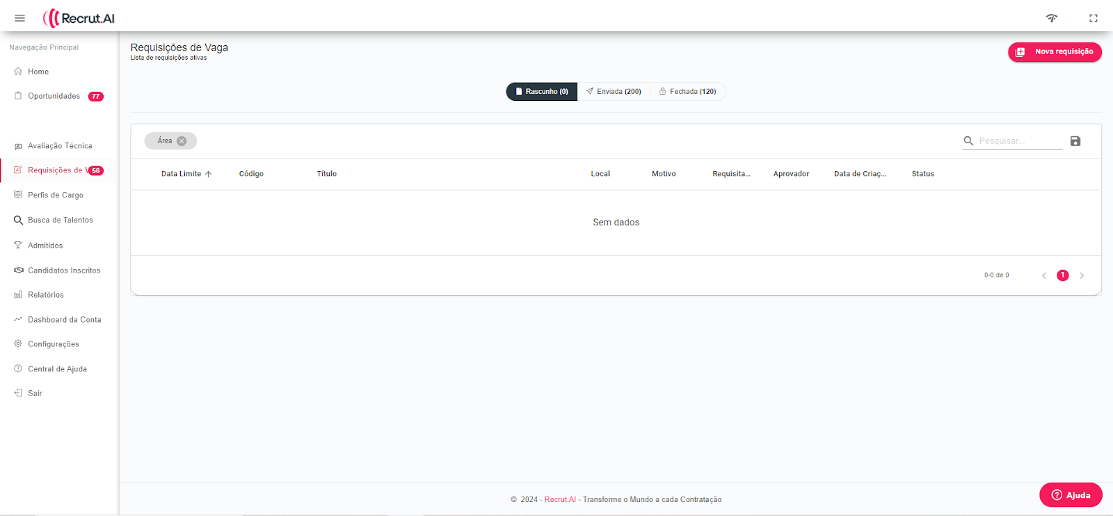
Task: Open Busca de Talentos in sidebar
Action: tap(60, 220)
